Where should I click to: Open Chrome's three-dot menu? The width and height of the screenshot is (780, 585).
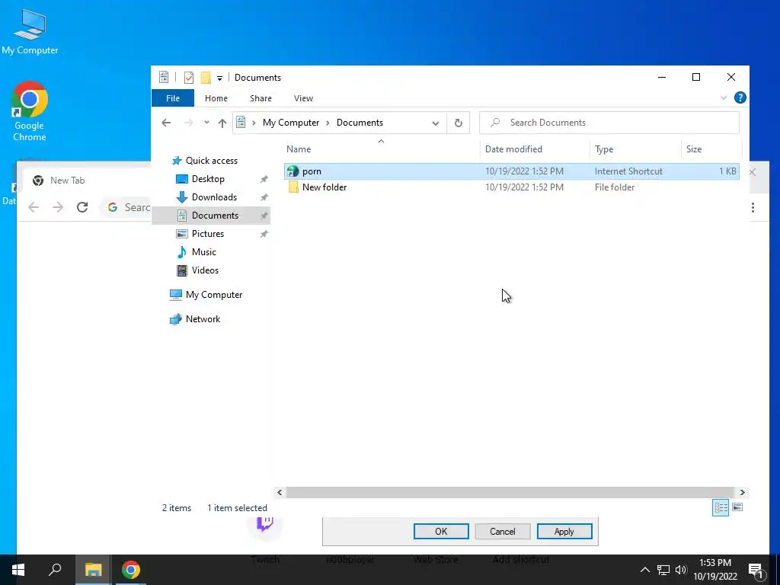tap(753, 207)
